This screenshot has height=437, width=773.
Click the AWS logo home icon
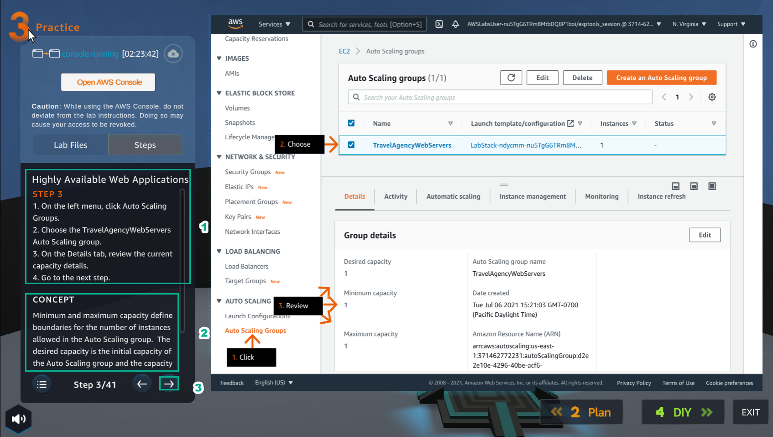point(235,24)
